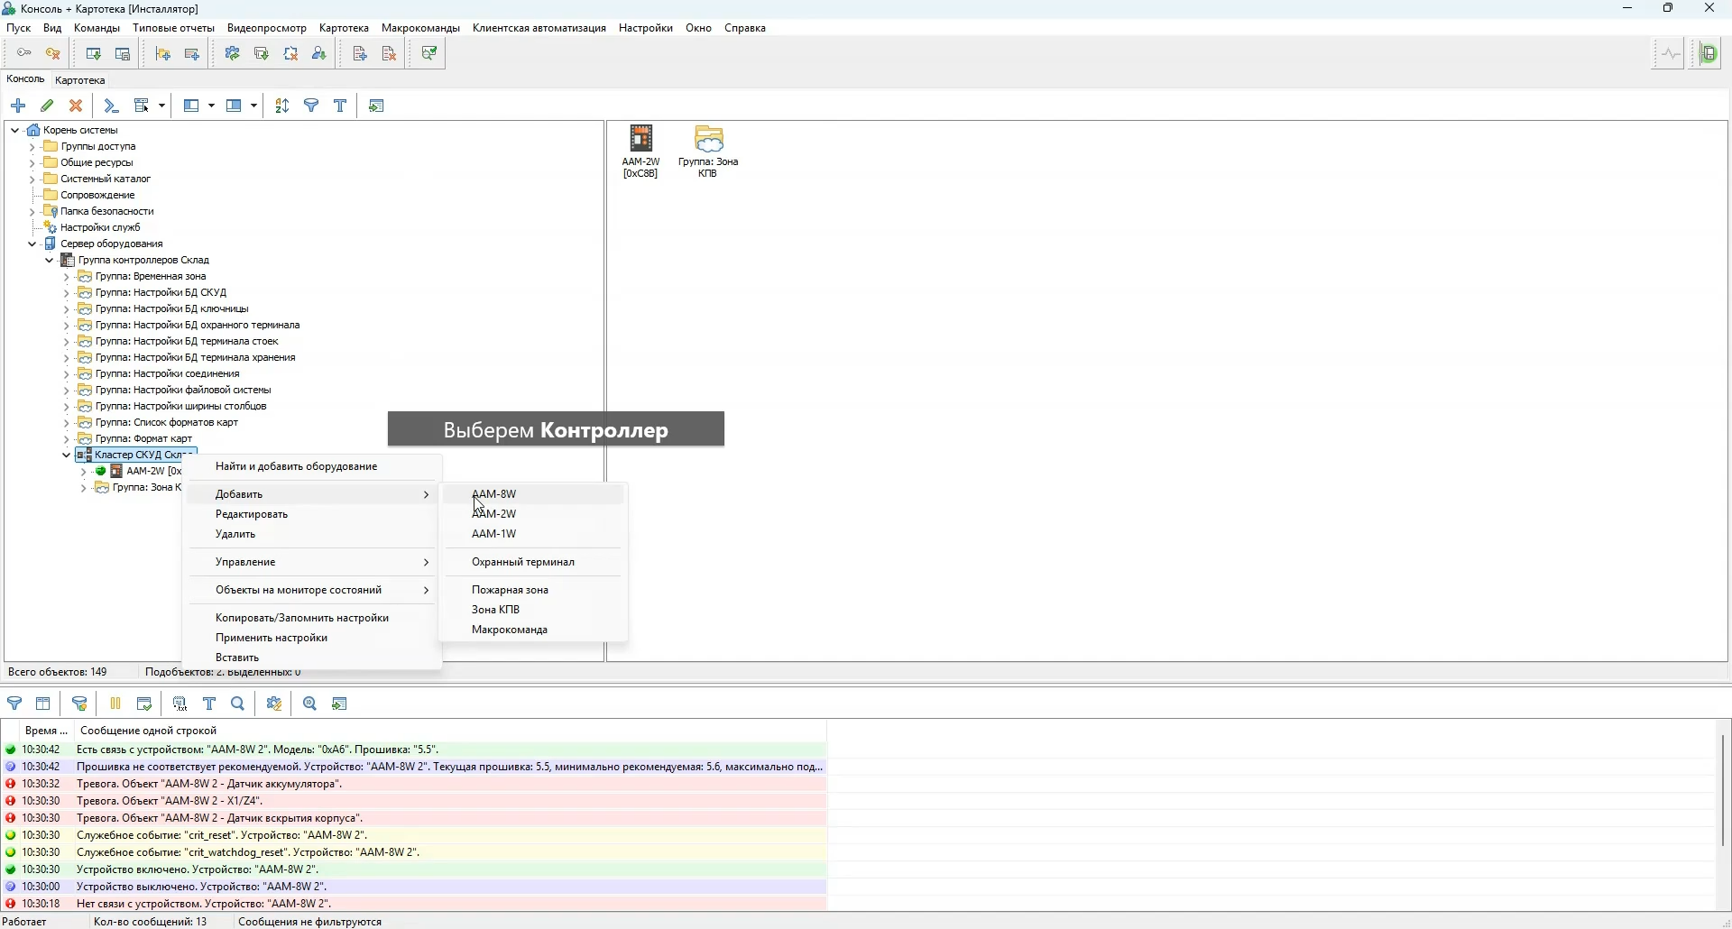Click the green pencil edit icon
This screenshot has height=929, width=1732.
[x=48, y=106]
